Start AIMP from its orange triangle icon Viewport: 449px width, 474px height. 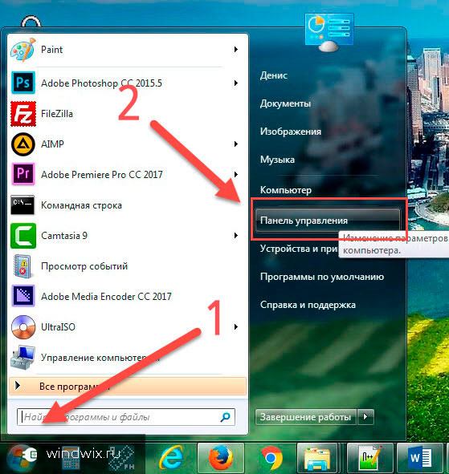[x=23, y=144]
